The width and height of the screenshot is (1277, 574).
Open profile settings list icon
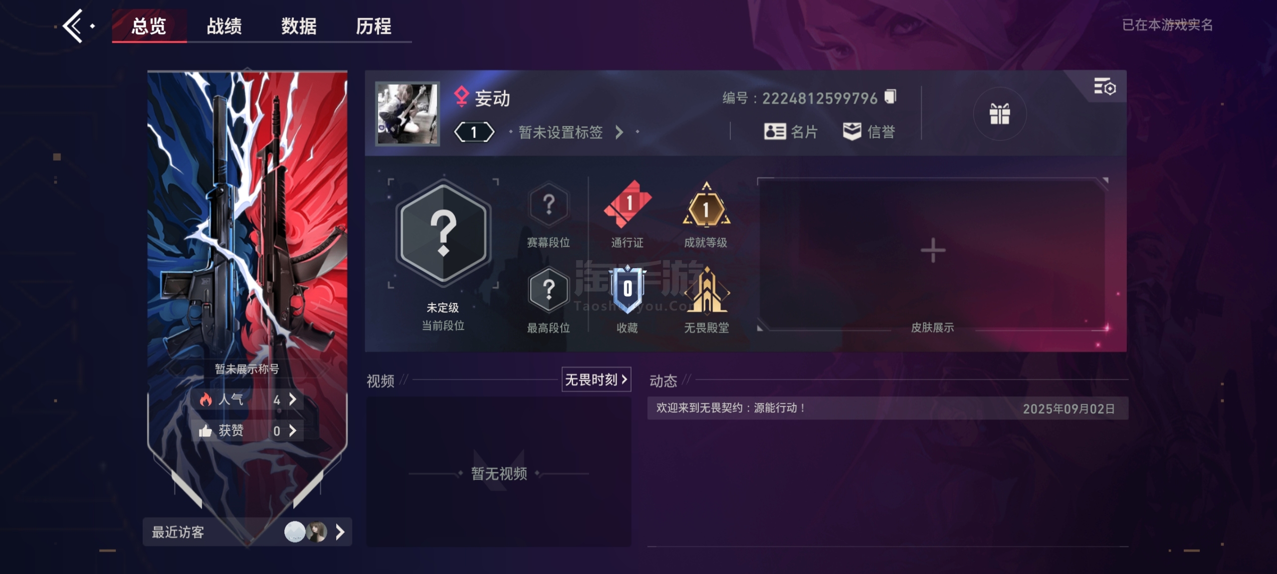pyautogui.click(x=1104, y=87)
